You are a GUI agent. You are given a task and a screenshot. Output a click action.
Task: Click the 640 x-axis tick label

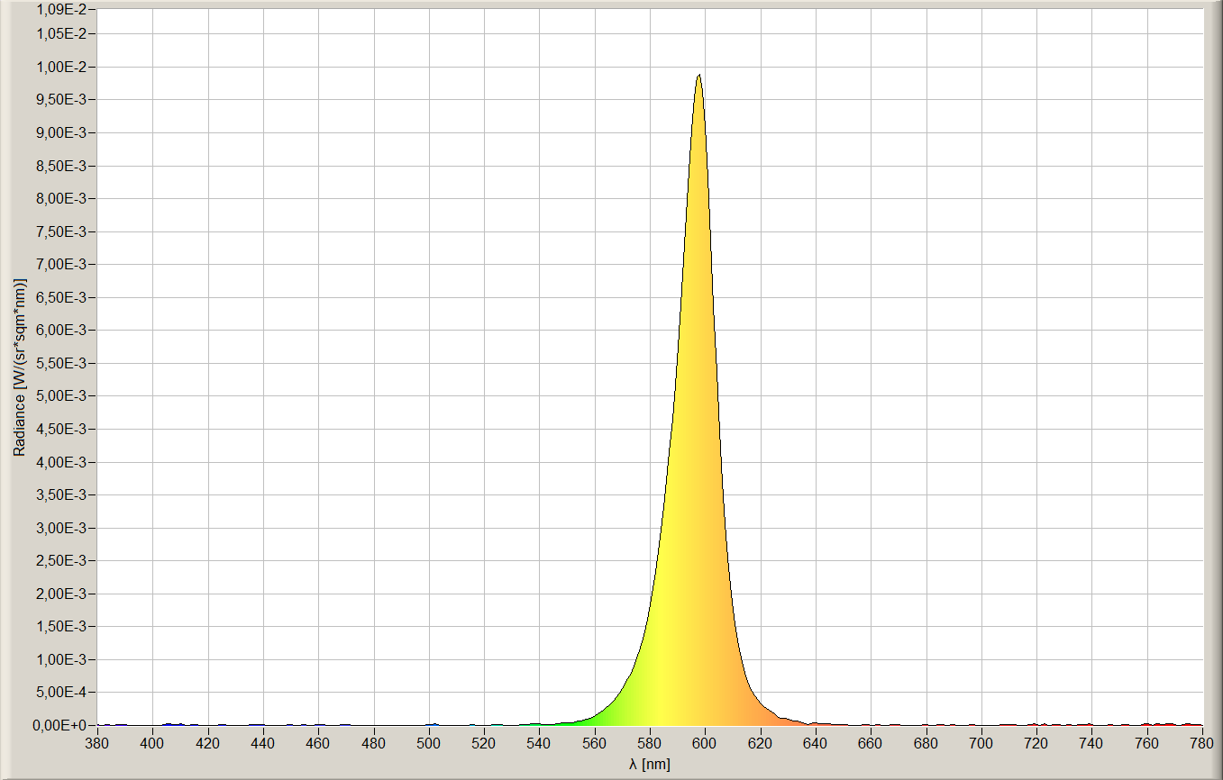(x=816, y=743)
